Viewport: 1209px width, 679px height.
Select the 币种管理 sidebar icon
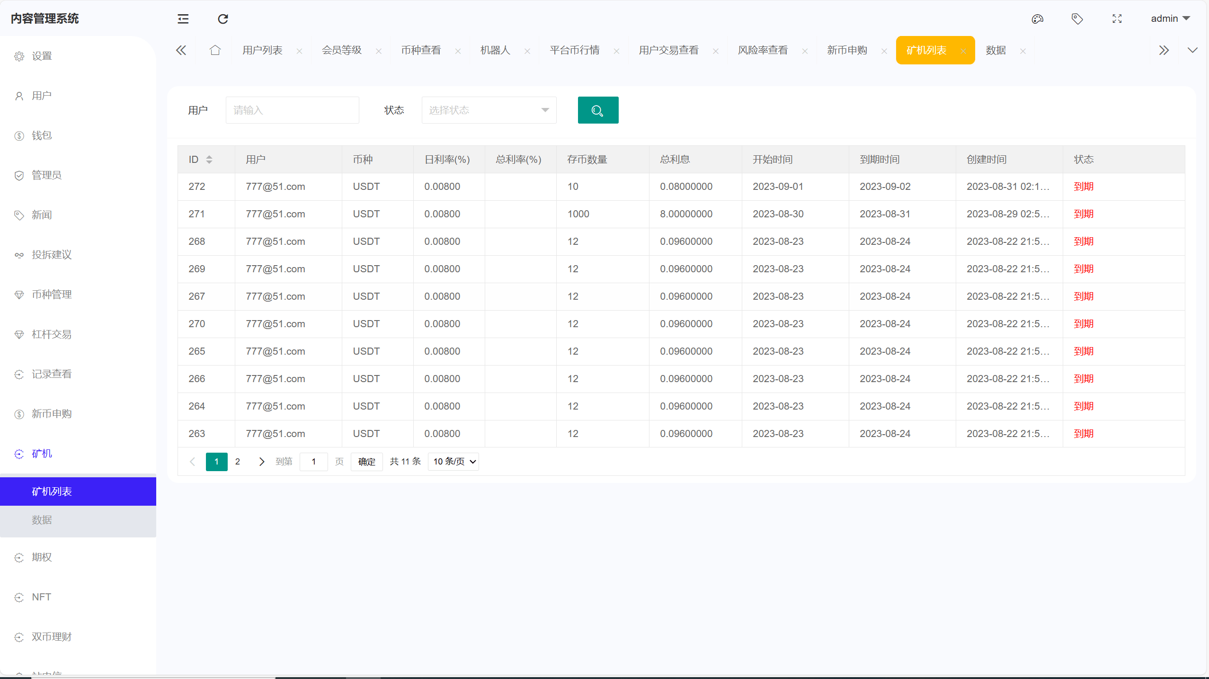[x=19, y=295]
